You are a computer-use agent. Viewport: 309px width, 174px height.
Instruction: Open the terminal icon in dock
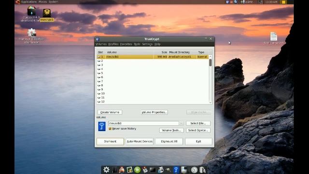[153, 170]
